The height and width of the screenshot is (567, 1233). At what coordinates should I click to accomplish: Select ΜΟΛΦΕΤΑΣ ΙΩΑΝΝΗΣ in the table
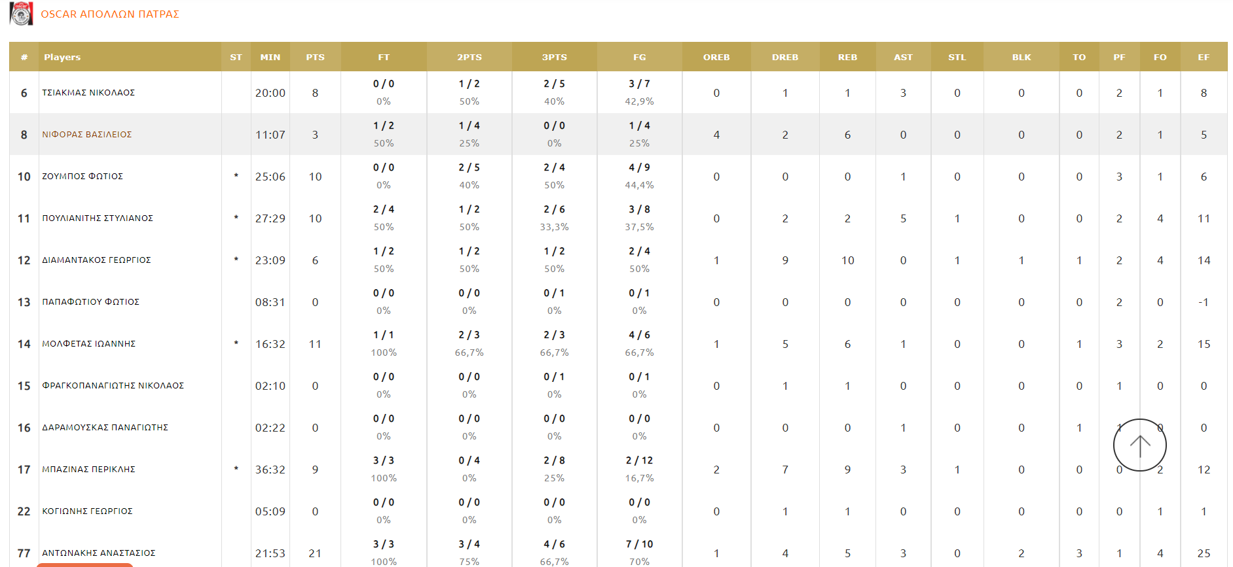click(89, 344)
